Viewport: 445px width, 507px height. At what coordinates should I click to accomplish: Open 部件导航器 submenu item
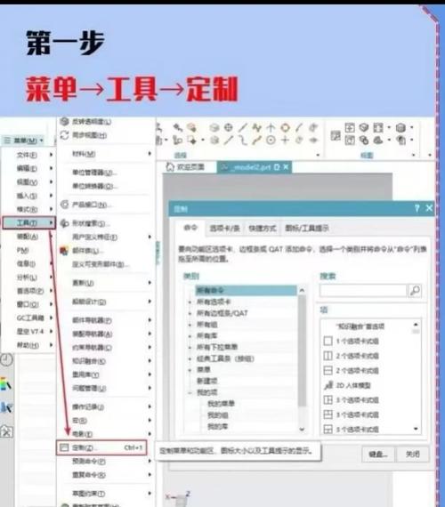pyautogui.click(x=105, y=320)
